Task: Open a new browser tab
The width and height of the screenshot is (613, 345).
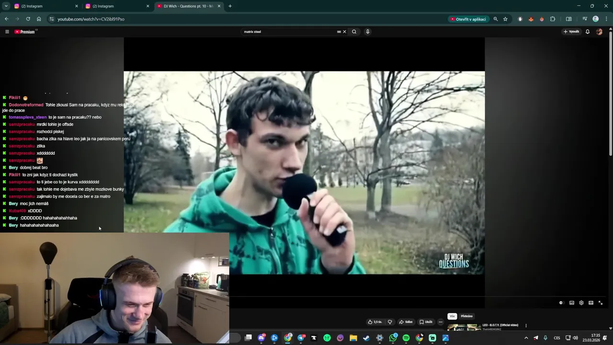Action: click(x=230, y=6)
